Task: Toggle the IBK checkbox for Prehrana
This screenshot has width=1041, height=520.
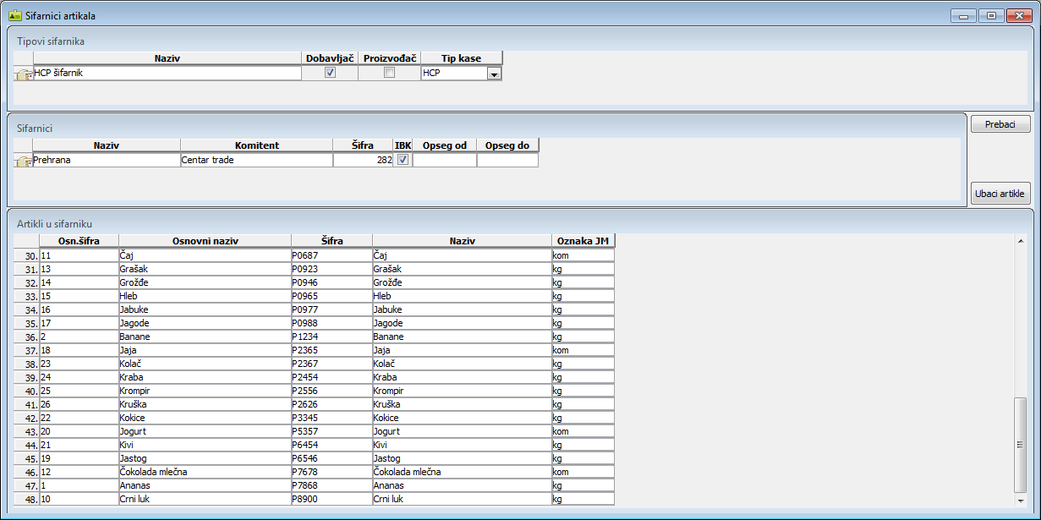Action: [x=403, y=159]
